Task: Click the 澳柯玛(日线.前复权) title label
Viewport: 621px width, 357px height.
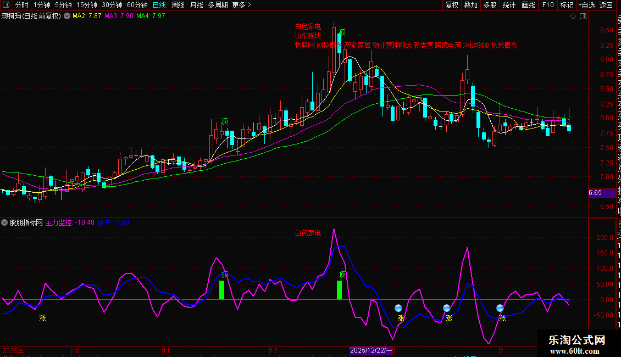Action: (x=31, y=16)
